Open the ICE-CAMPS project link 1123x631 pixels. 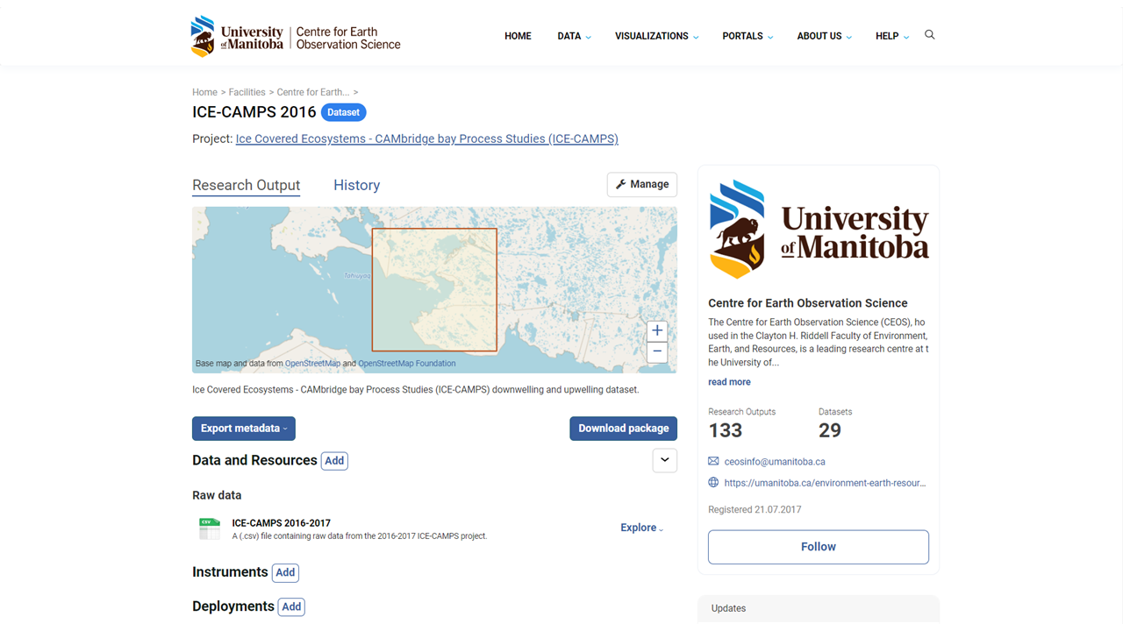426,138
